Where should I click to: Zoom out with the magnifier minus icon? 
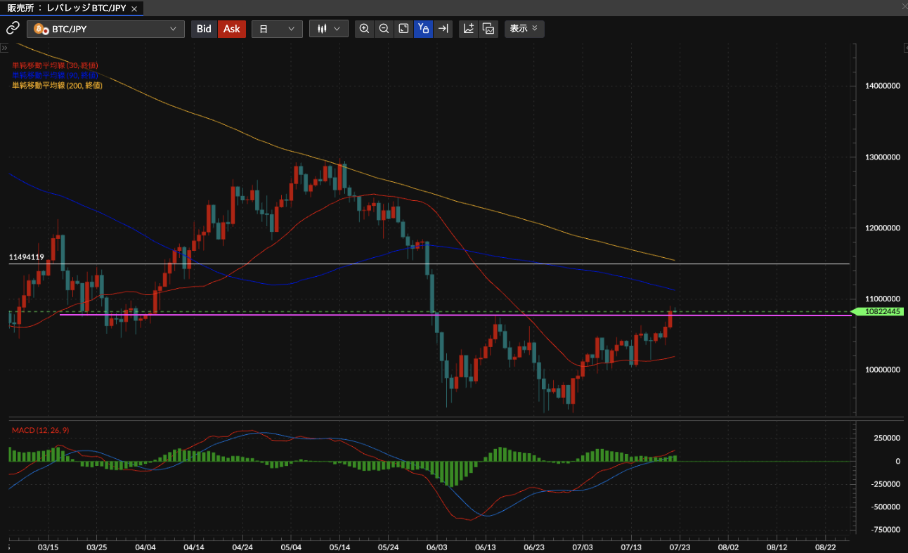click(384, 29)
